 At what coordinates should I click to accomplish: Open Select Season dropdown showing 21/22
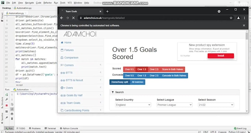[x=216, y=105]
